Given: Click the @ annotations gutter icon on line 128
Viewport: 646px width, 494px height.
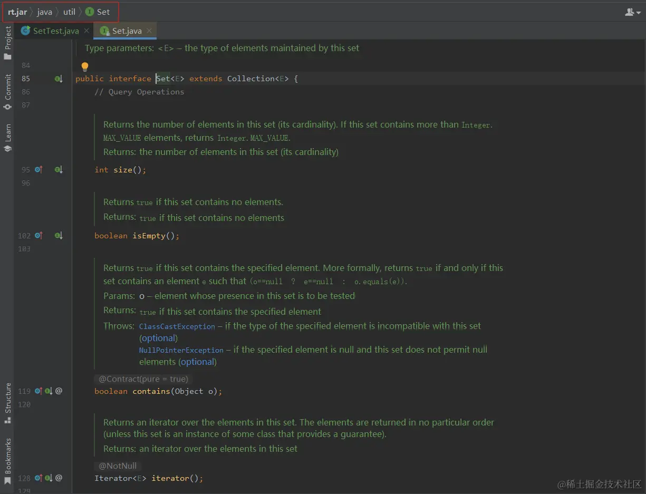Looking at the screenshot, I should [x=59, y=478].
